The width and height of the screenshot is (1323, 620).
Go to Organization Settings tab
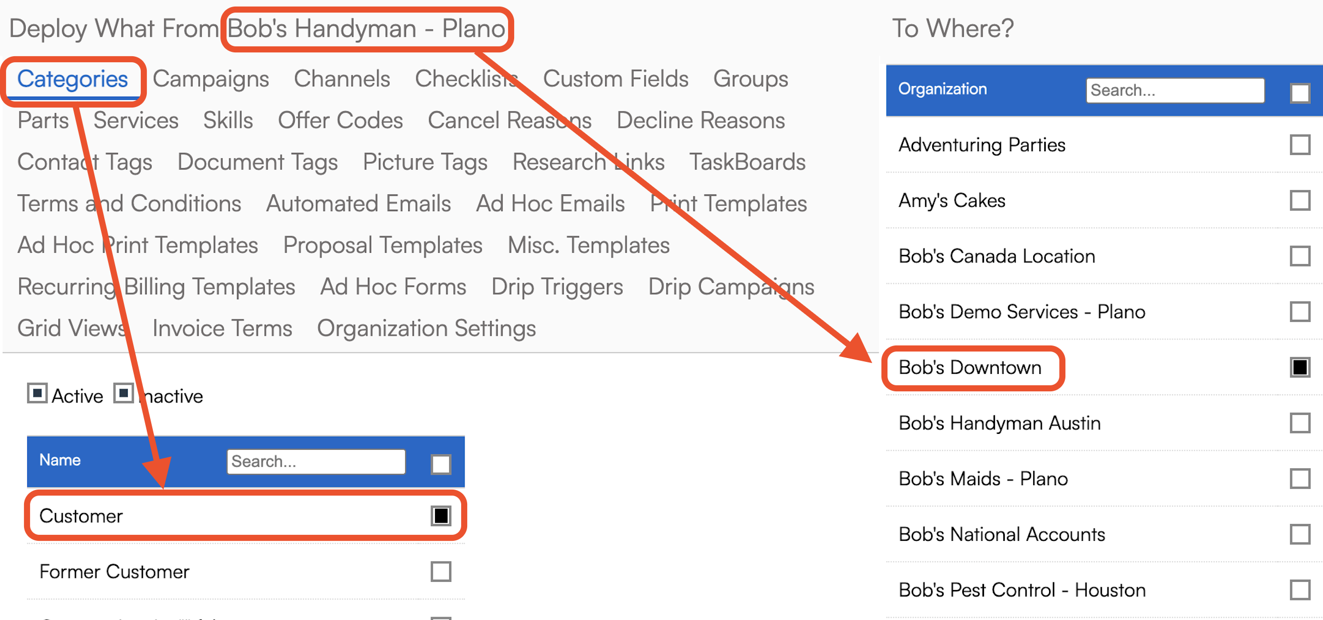[x=426, y=329]
